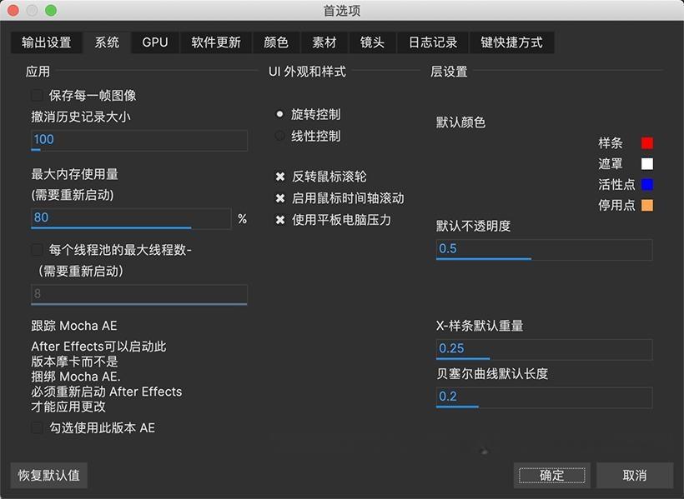Screen dimensions: 684x499
Task: Enable 勾选使用此版本 AE checkbox
Action: click(x=37, y=427)
